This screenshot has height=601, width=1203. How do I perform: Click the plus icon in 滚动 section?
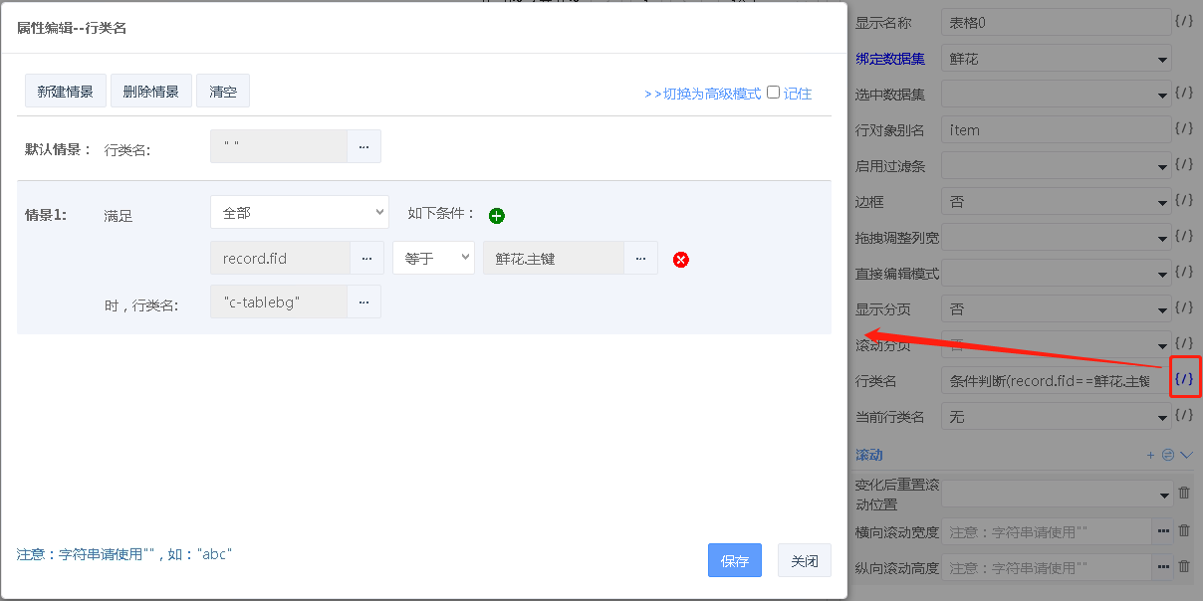pyautogui.click(x=1150, y=455)
